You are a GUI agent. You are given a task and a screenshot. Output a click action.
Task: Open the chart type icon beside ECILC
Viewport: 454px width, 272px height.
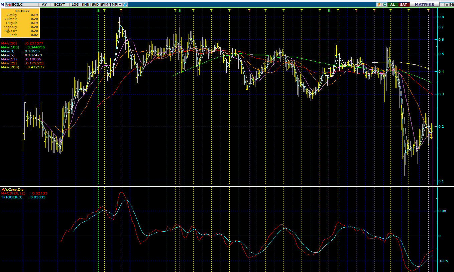click(x=8, y=5)
